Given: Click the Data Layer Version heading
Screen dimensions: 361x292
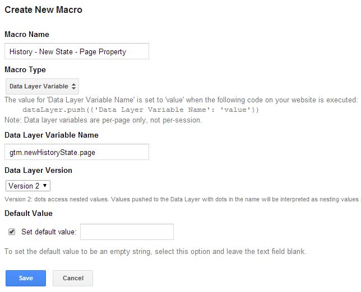Looking at the screenshot, I should pyautogui.click(x=39, y=170).
